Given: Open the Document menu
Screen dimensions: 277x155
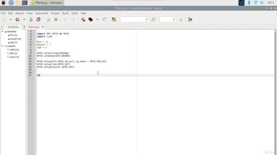Looking at the screenshot, I should (42, 13).
